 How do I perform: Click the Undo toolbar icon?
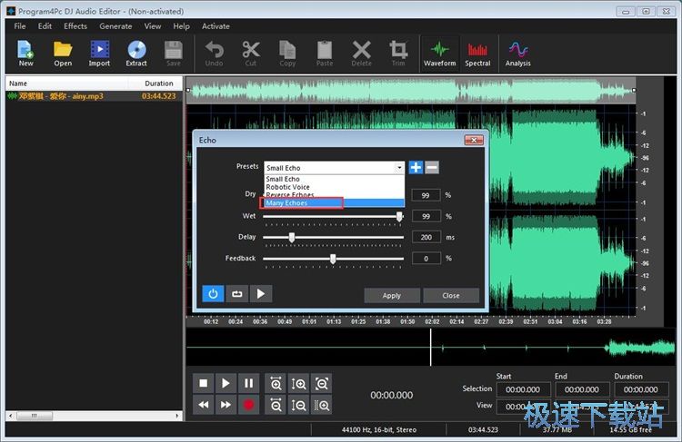(x=214, y=54)
